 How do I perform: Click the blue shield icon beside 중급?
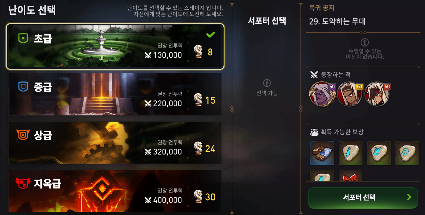pos(23,87)
